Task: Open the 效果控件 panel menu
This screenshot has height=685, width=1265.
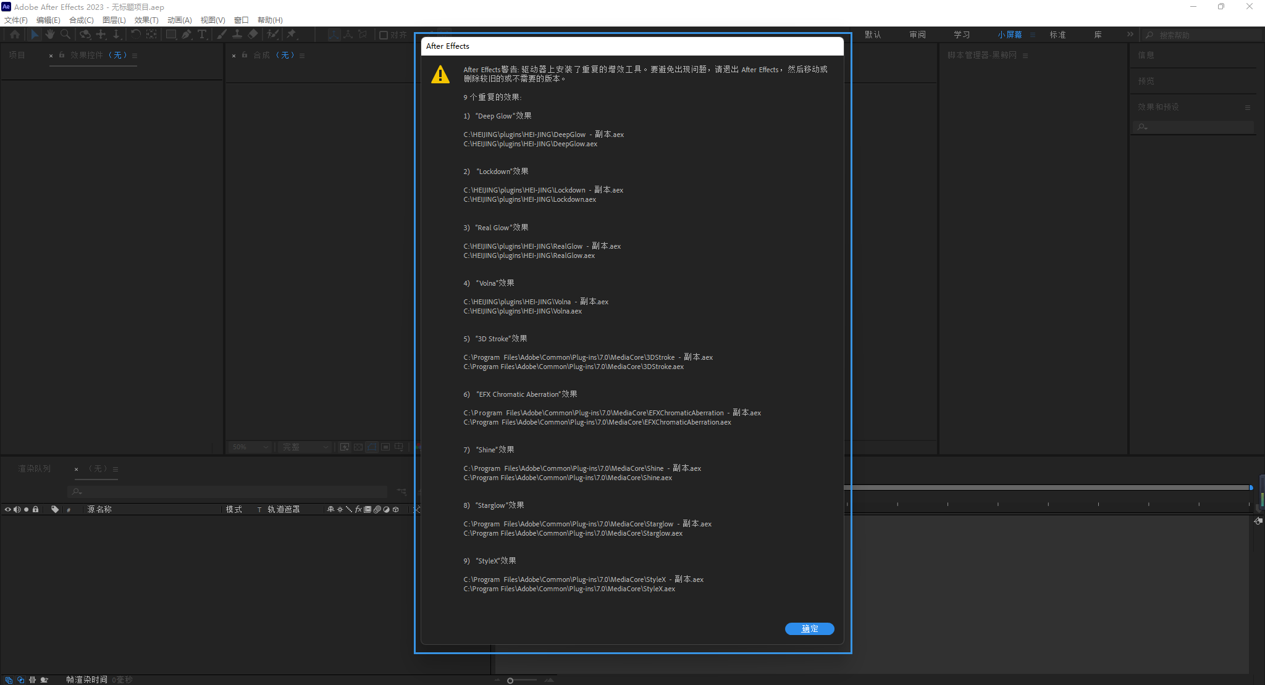Action: click(x=134, y=56)
